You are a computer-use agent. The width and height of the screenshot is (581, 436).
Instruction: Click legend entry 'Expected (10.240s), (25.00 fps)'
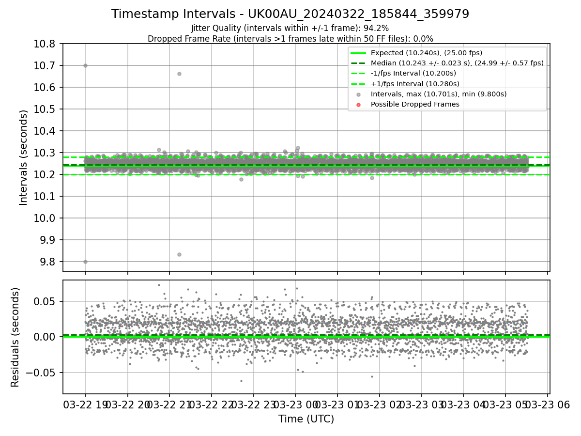[x=427, y=53]
